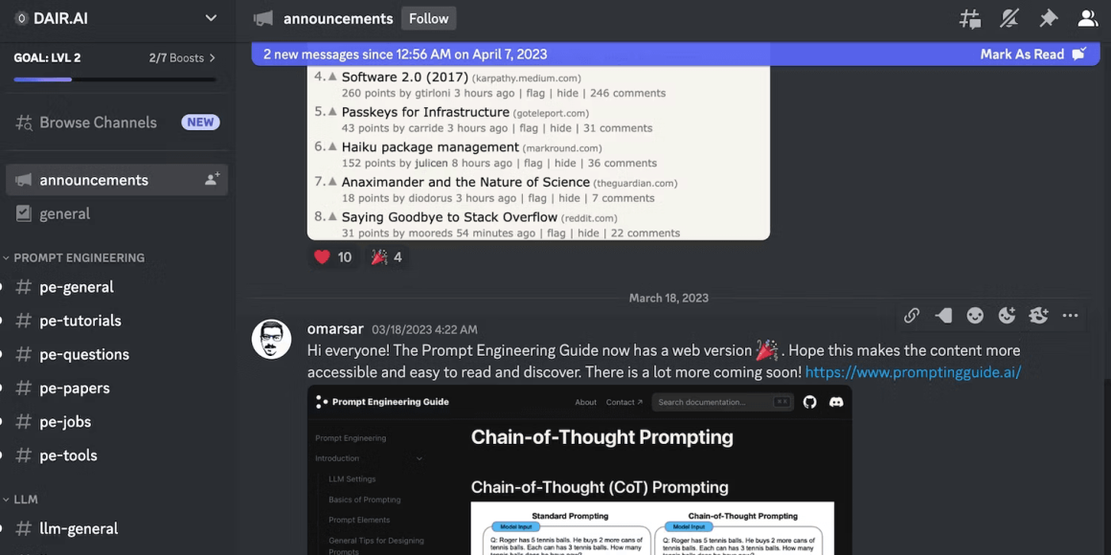Toggle channel notification bell mute
This screenshot has height=555, width=1111.
1009,19
